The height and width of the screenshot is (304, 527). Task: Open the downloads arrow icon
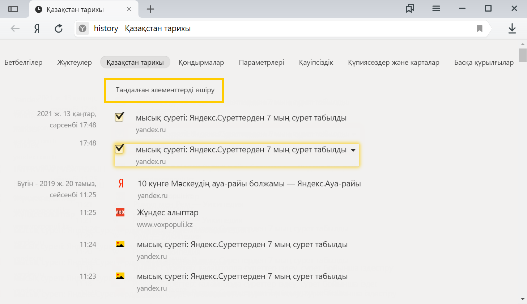coord(512,29)
